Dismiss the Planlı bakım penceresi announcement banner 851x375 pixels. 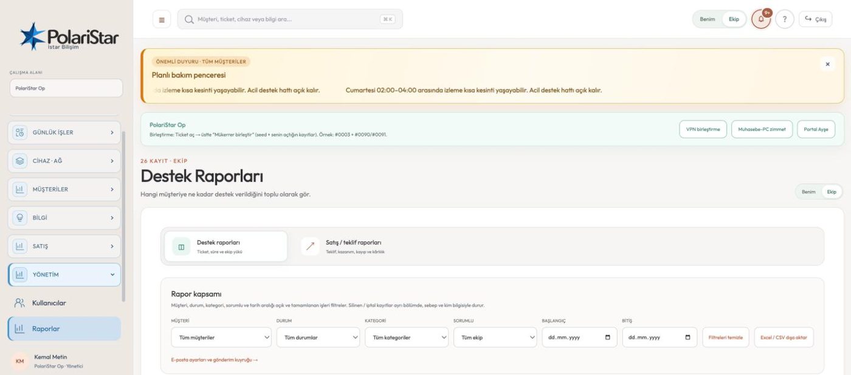(x=827, y=64)
